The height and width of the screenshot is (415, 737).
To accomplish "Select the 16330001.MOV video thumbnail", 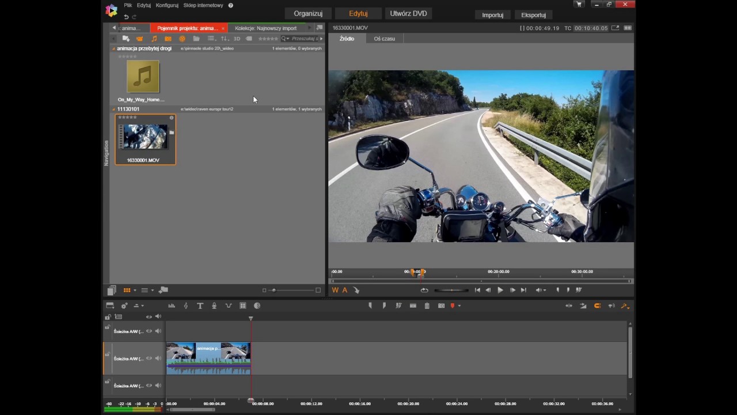I will coord(145,139).
